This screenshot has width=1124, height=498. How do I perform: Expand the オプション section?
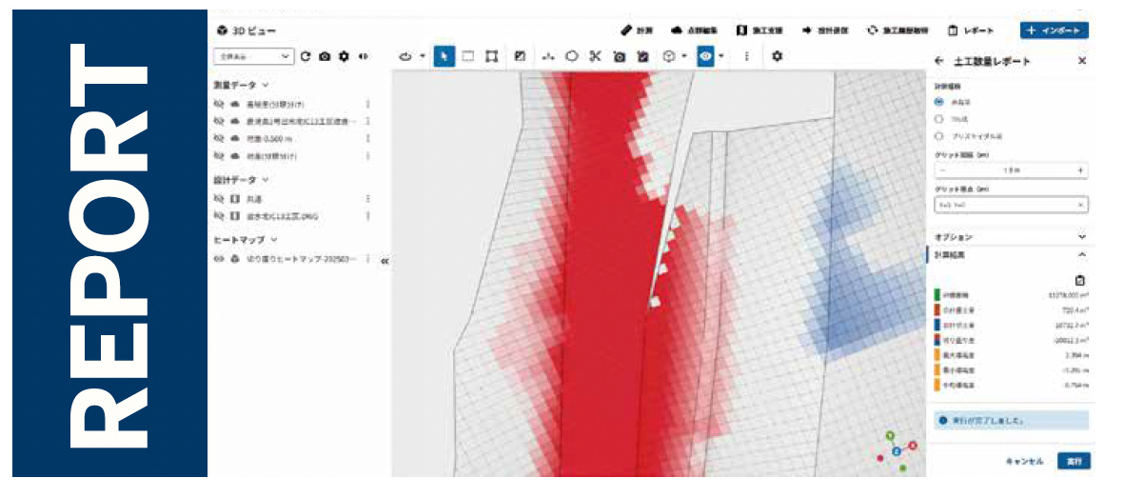pos(1011,236)
